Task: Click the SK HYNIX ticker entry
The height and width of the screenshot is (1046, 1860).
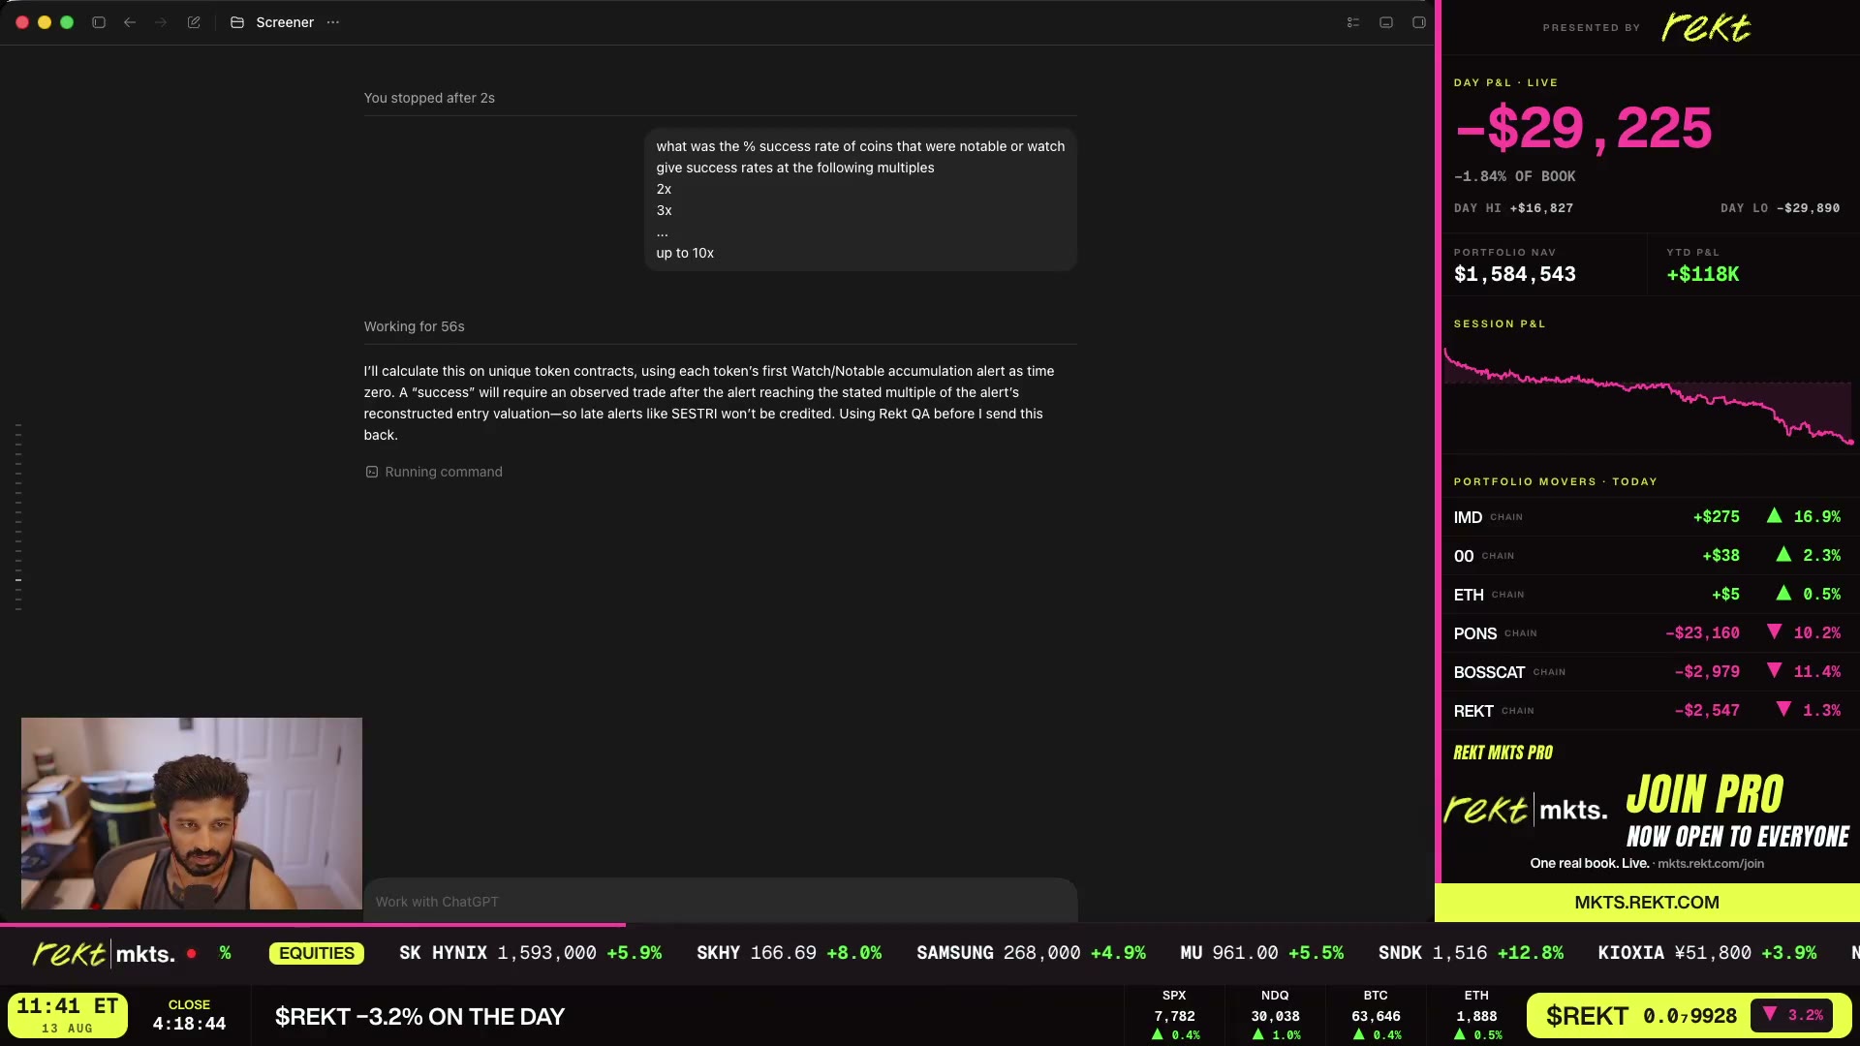Action: 530,953
